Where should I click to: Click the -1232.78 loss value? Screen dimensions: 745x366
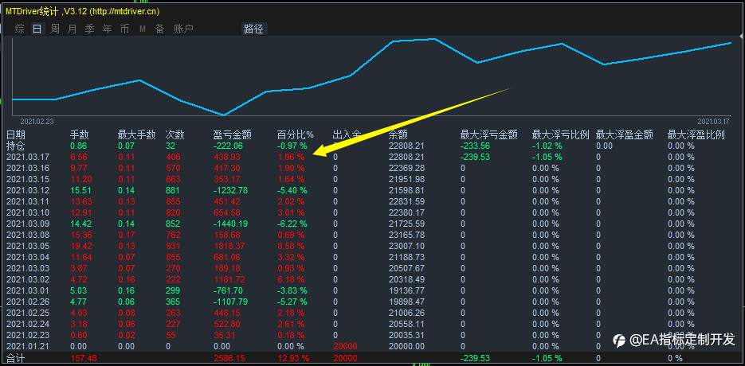pos(231,190)
